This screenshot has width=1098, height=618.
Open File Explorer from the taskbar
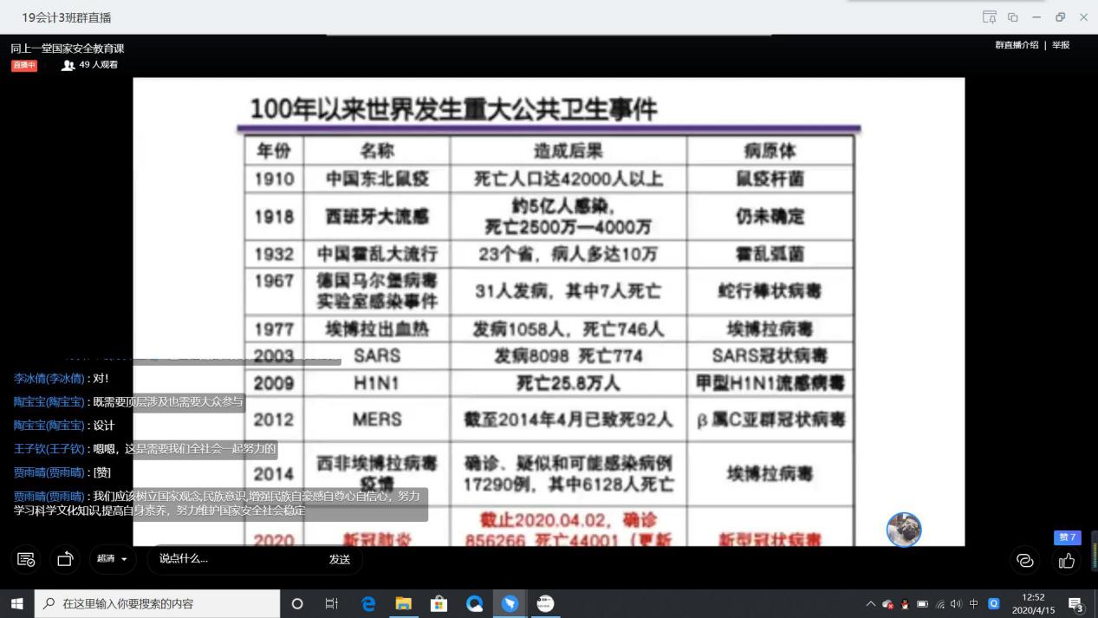(404, 603)
